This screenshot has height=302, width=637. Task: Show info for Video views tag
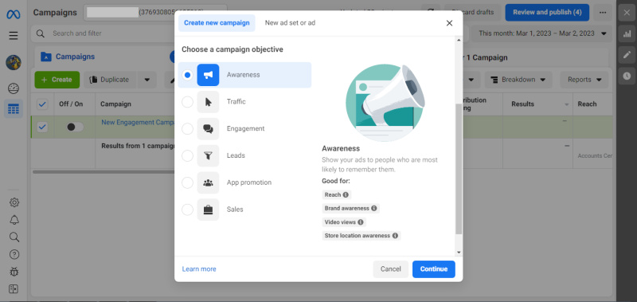[361, 222]
